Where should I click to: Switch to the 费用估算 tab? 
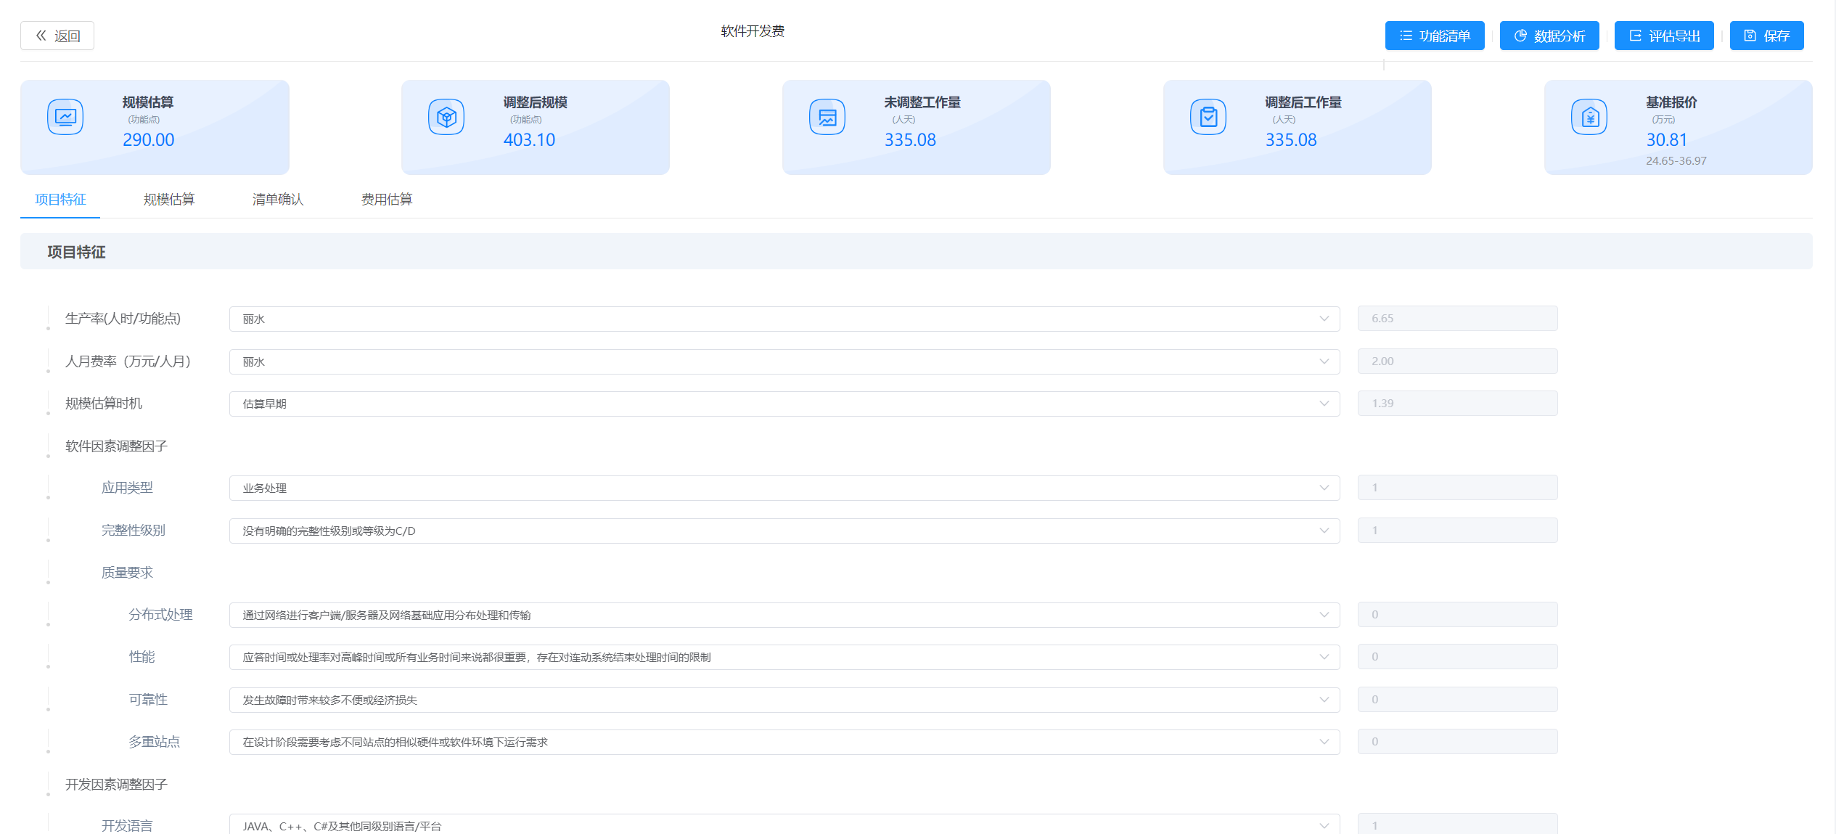387,200
